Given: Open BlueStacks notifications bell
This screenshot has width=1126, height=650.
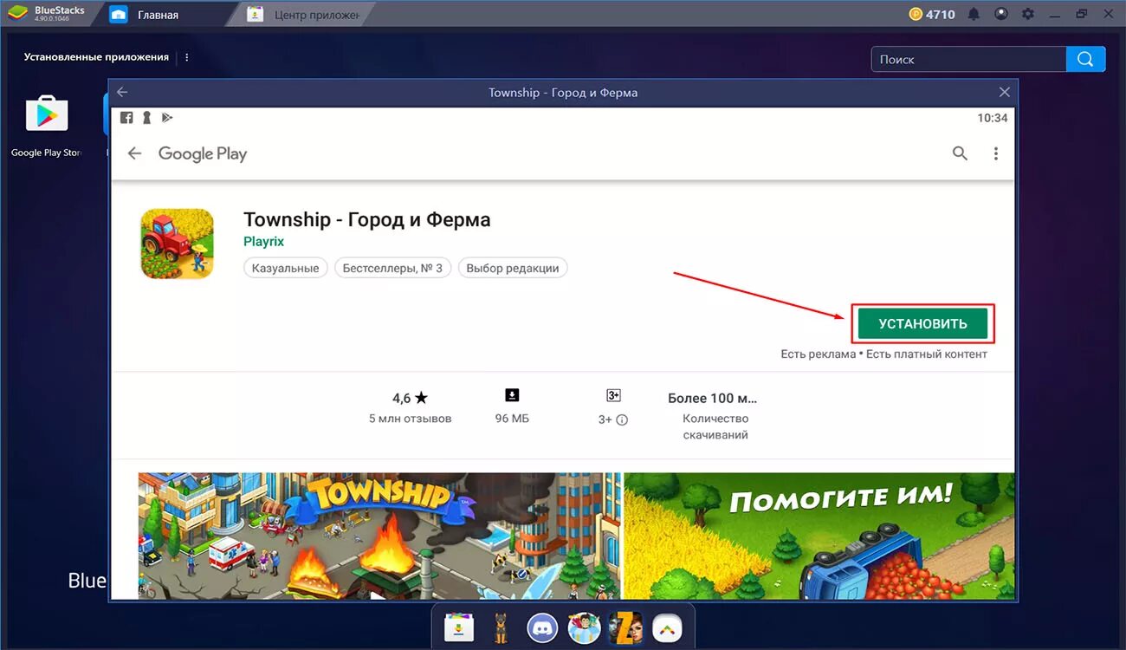Looking at the screenshot, I should tap(974, 14).
